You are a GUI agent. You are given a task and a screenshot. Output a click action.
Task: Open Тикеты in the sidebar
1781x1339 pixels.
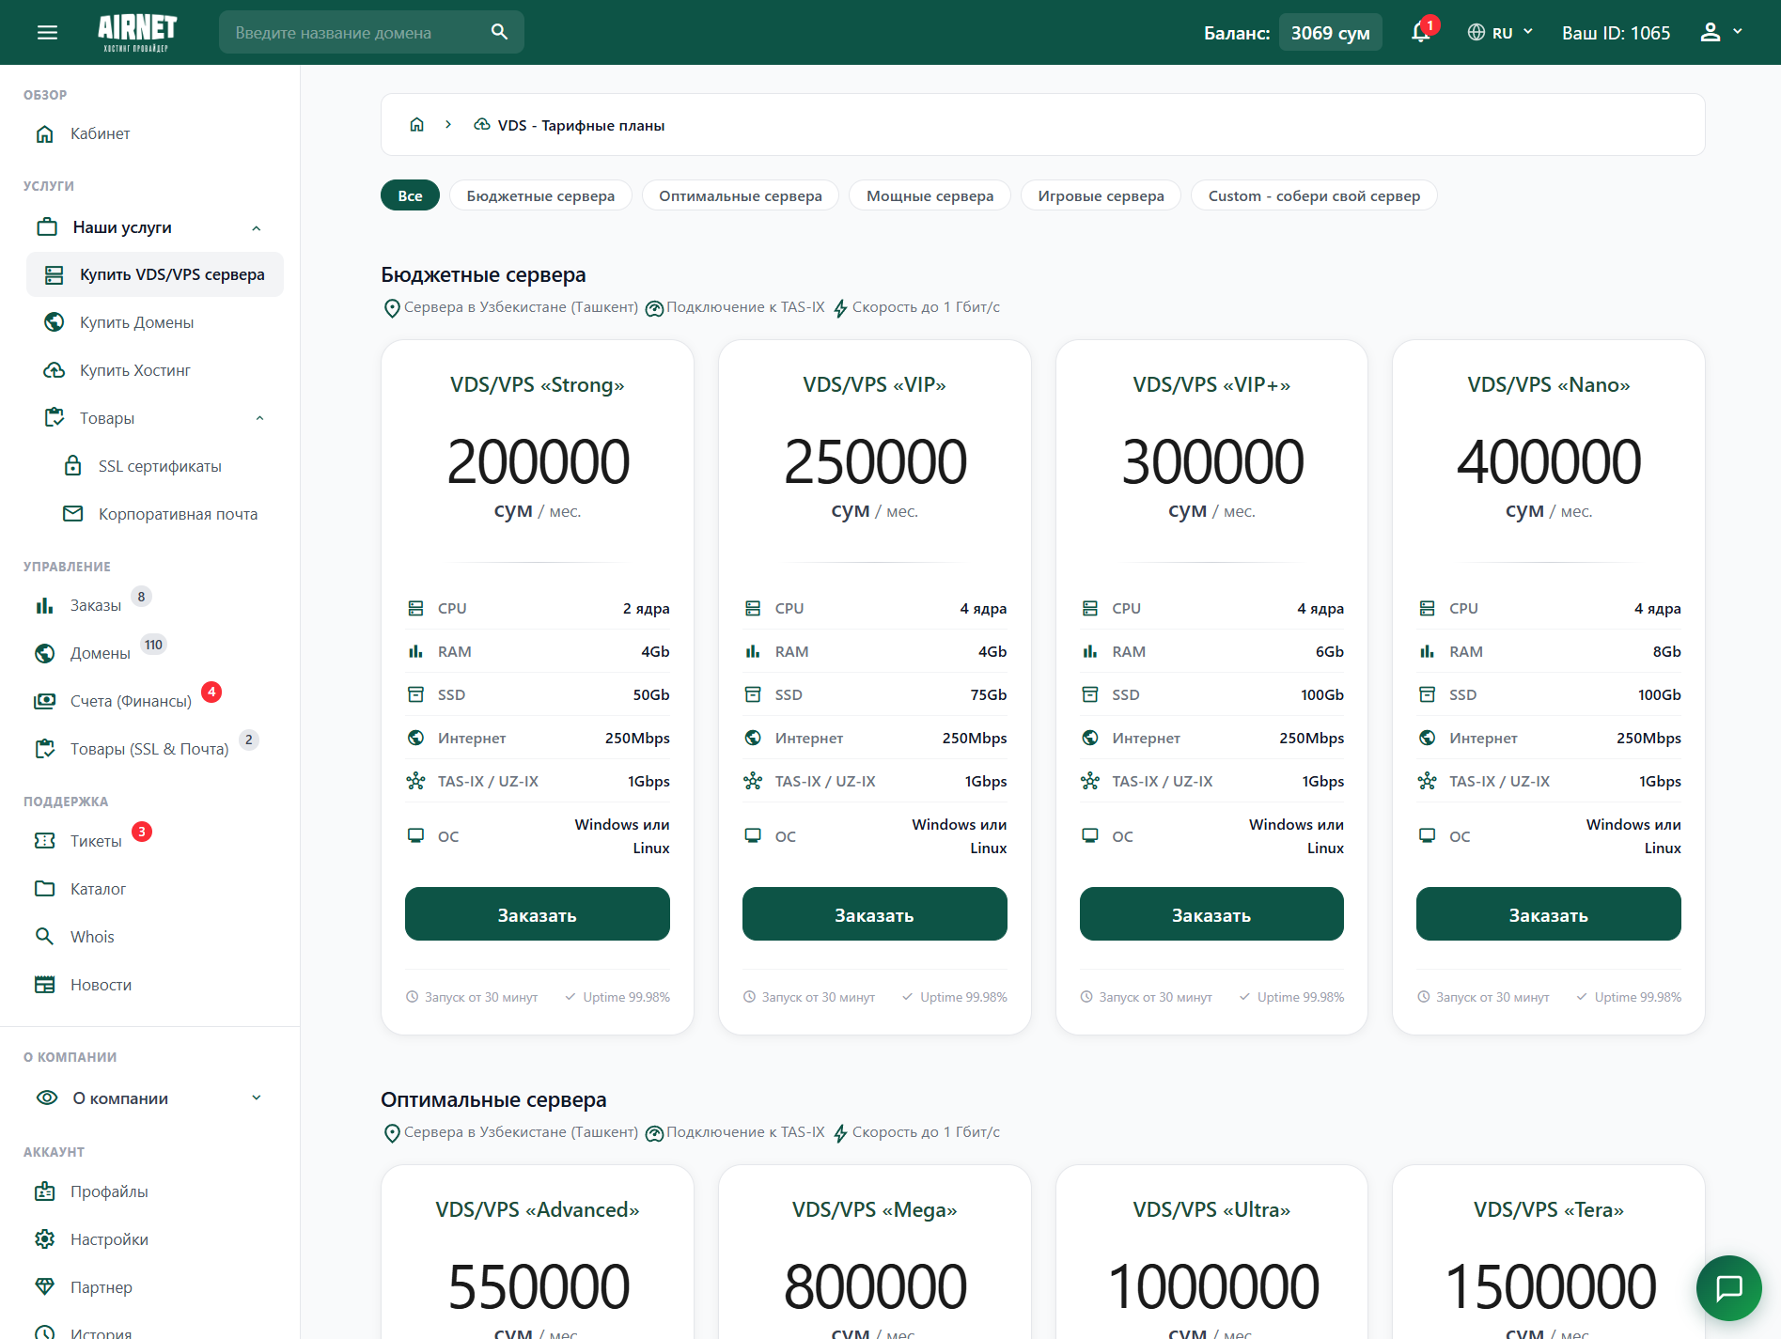96,841
